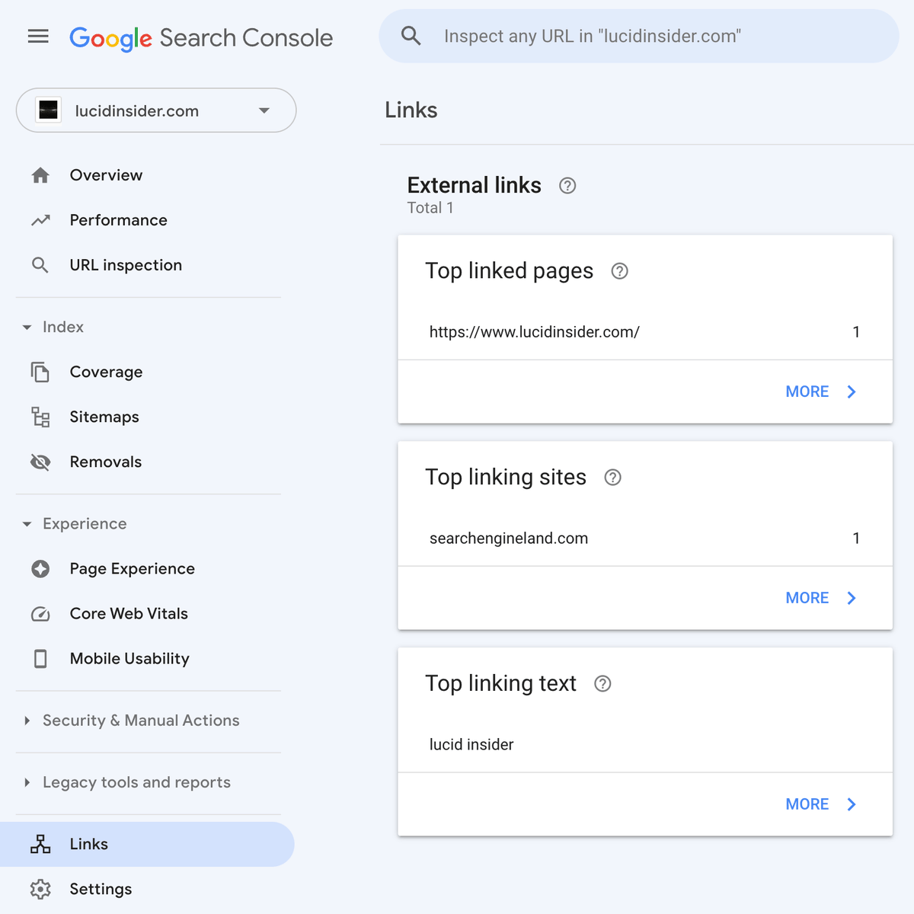The width and height of the screenshot is (914, 914).
Task: Click the Overview home icon
Action: [x=40, y=175]
